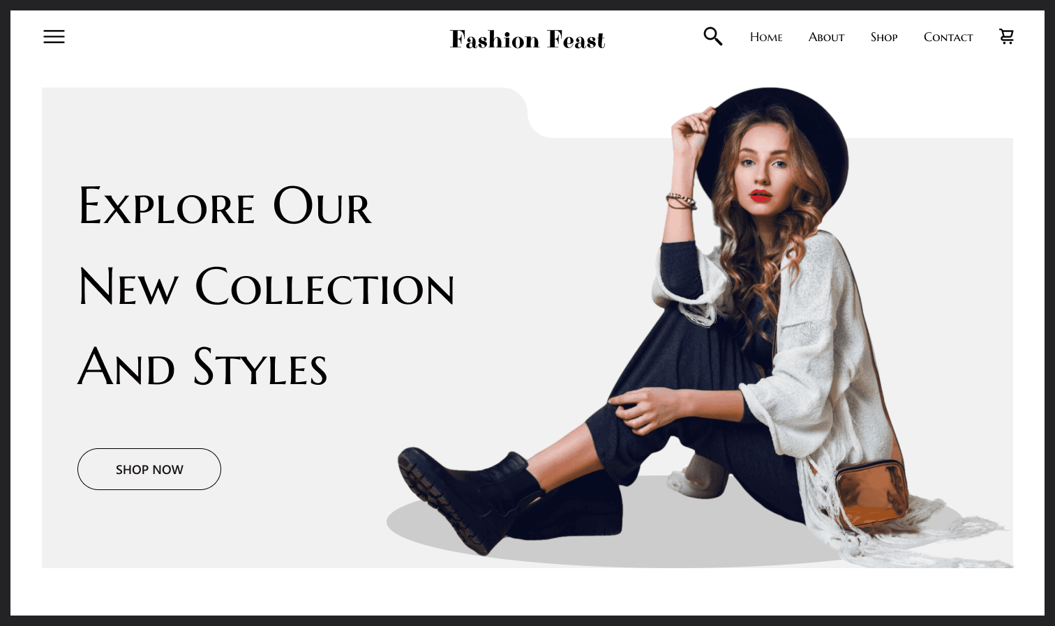
Task: Click the search magnifier icon
Action: pos(712,36)
